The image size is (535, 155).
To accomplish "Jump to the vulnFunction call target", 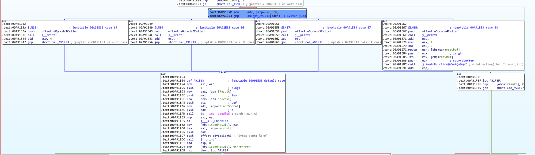I will pos(444,65).
